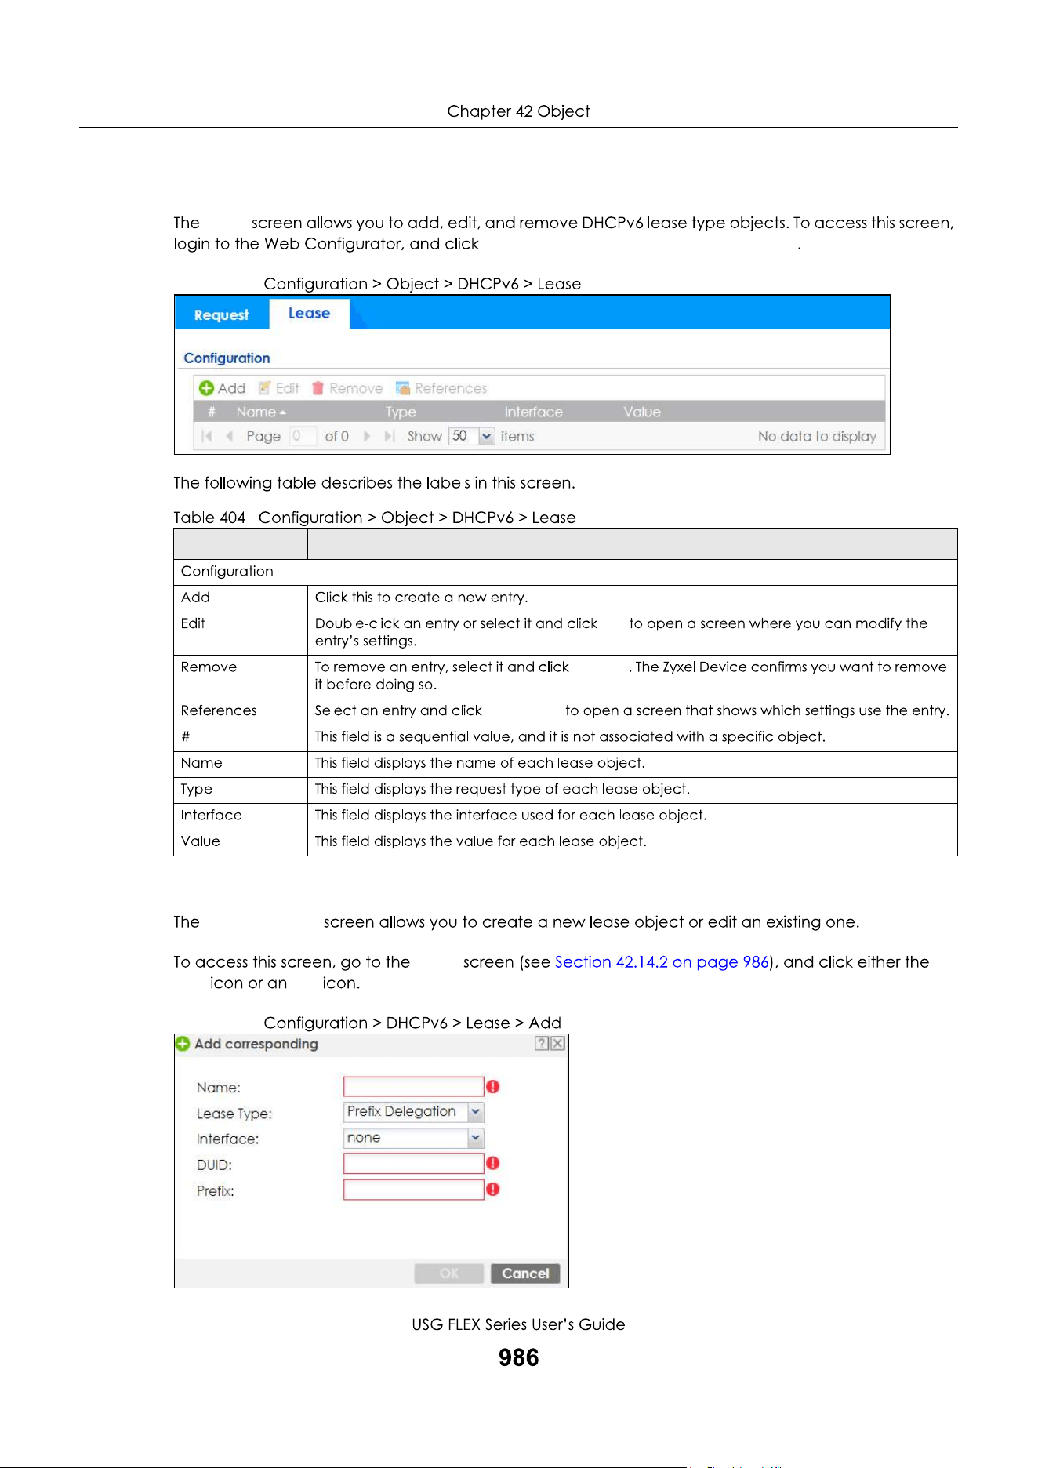
Task: Click the 'Chapter 42 Object' header text
Action: click(x=518, y=111)
